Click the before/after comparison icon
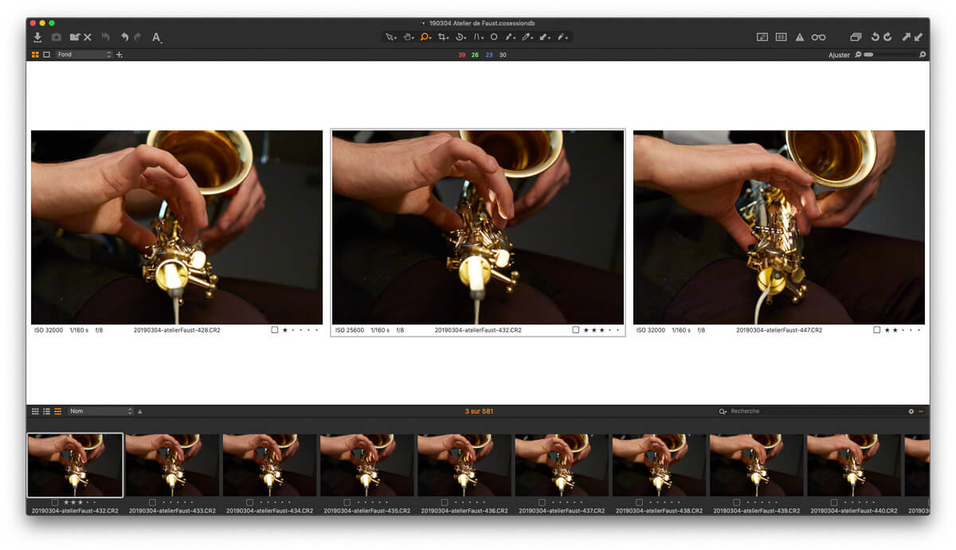This screenshot has width=956, height=550. click(762, 37)
